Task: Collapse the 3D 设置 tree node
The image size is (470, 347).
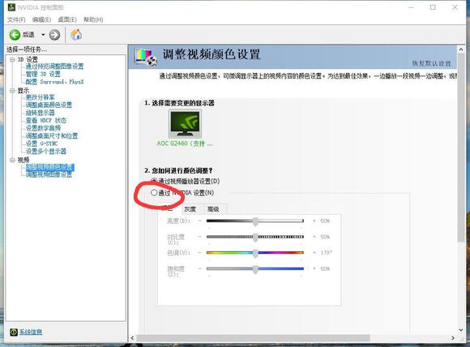Action: click(12, 60)
